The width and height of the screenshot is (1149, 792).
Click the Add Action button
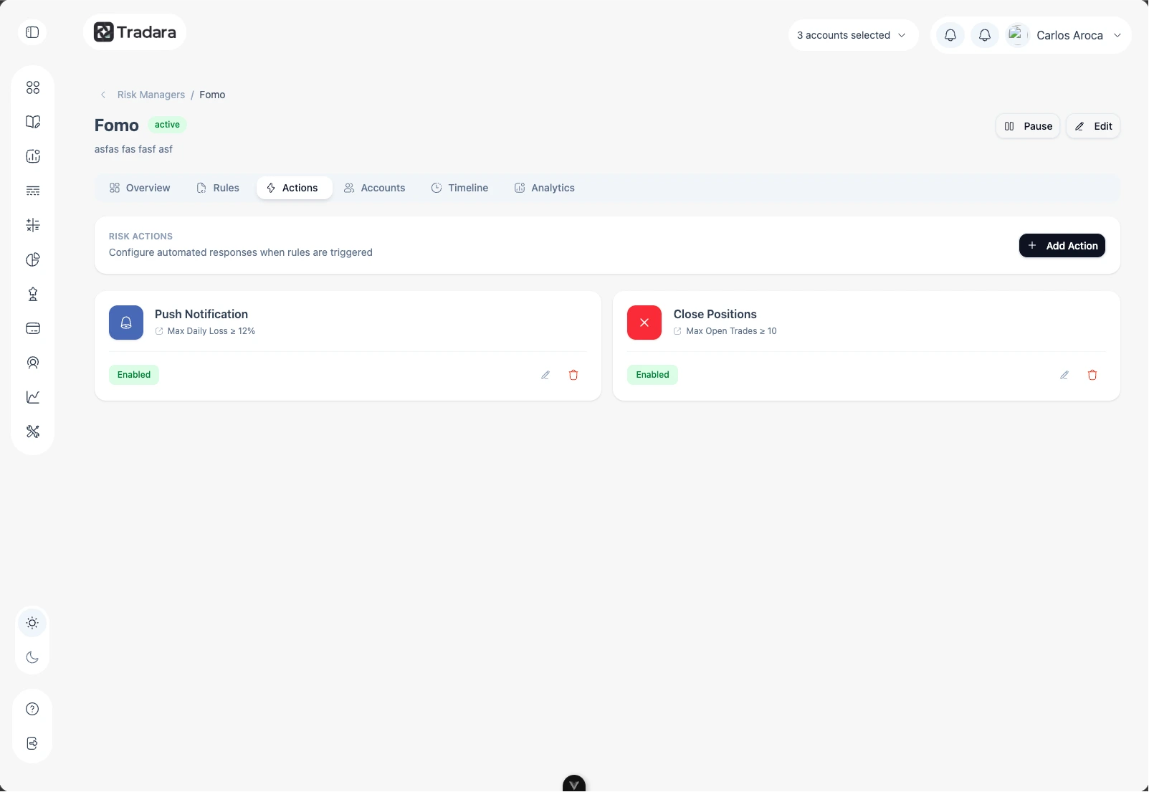click(x=1062, y=246)
